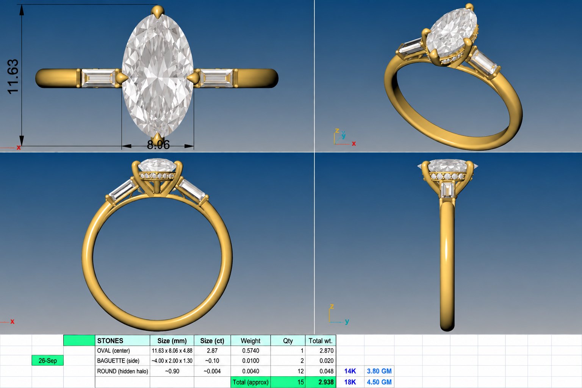Image resolution: width=582 pixels, height=388 pixels.
Task: Click the green Total (approx) cell
Action: pos(250,382)
